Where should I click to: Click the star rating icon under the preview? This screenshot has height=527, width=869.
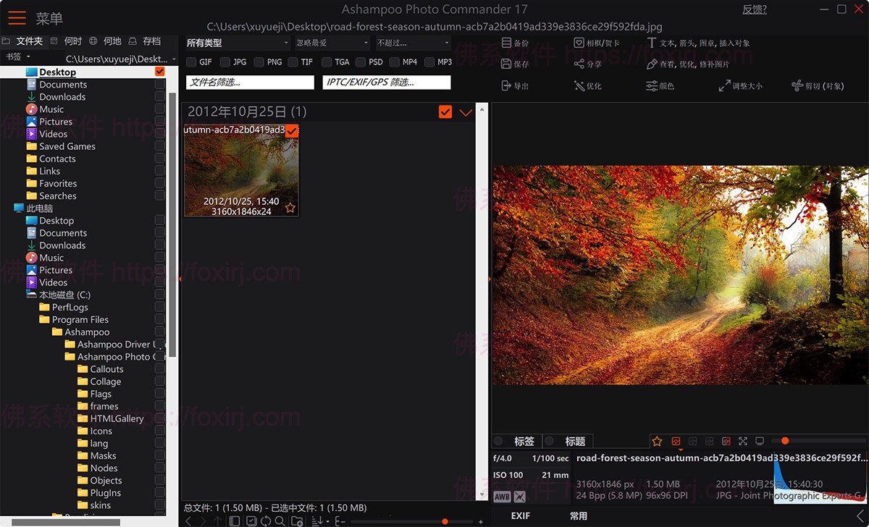click(657, 441)
